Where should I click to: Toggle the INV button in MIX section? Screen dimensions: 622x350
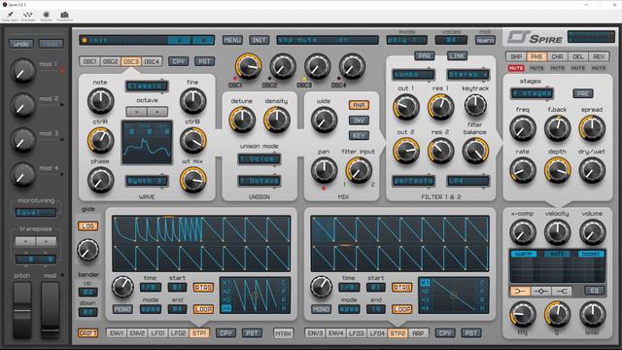(x=359, y=121)
